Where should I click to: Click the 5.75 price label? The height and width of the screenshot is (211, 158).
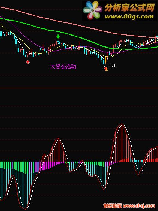pos(112,66)
